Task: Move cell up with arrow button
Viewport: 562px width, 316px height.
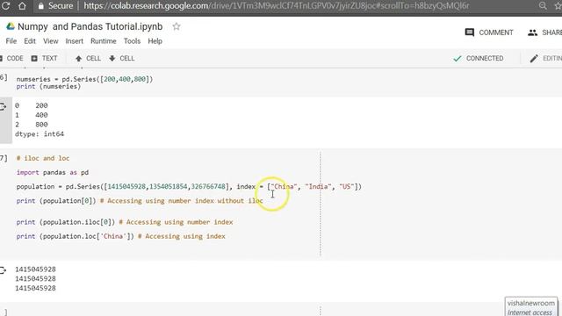Action: (x=88, y=59)
